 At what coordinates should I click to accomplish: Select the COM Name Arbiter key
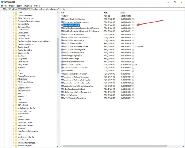tap(26, 18)
